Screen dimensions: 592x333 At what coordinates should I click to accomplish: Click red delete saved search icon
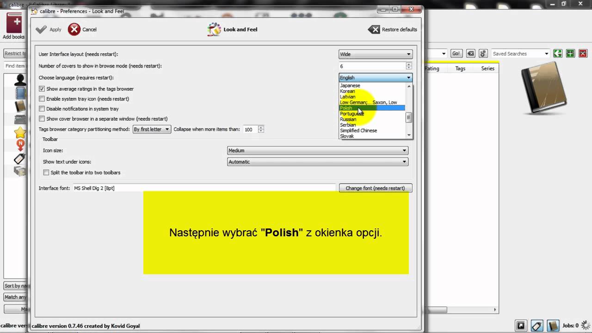(x=583, y=54)
